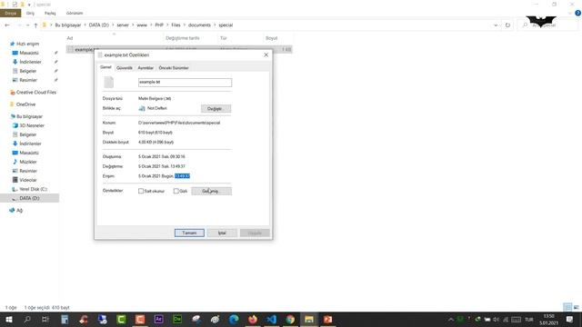This screenshot has width=582, height=327.
Task: Open the Önceki Sürümler tab
Action: tap(174, 68)
